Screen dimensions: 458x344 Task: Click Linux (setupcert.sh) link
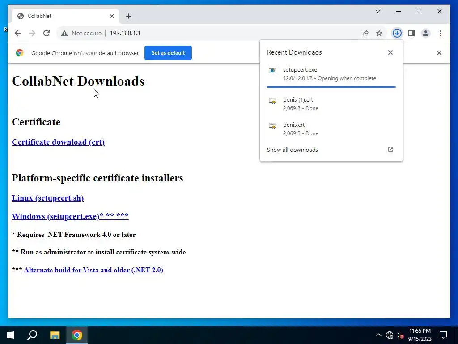click(47, 198)
